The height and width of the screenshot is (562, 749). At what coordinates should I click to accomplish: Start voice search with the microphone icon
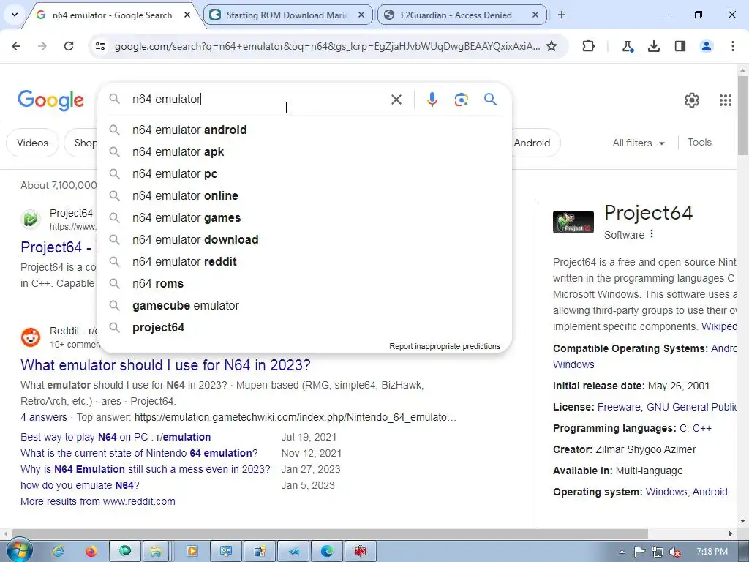pos(432,100)
